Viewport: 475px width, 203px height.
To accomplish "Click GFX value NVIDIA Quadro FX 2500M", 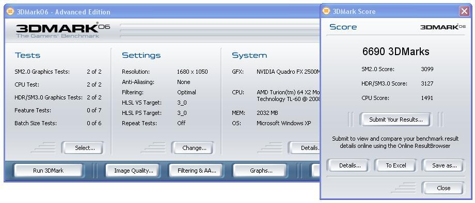I will point(289,72).
